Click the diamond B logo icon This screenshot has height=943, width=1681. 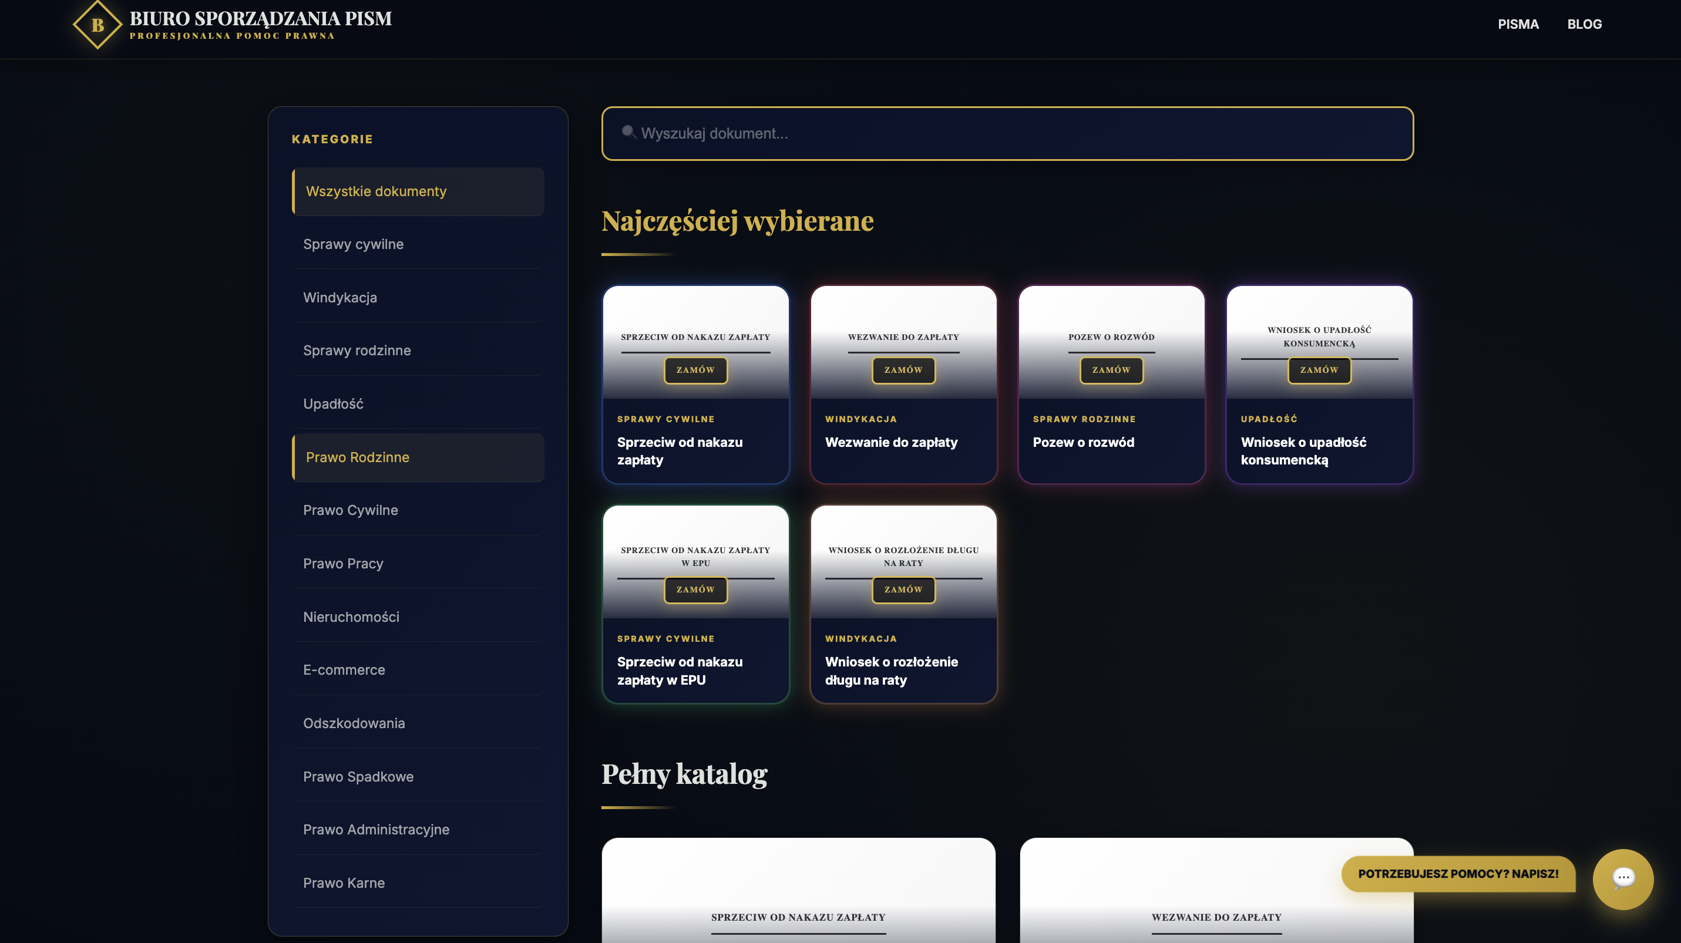pyautogui.click(x=98, y=25)
